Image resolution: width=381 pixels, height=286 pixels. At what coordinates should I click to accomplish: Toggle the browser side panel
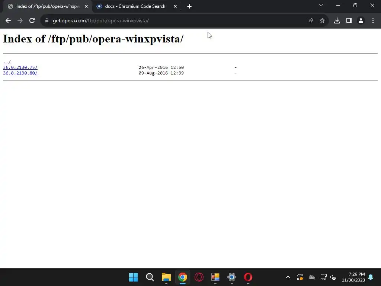(349, 21)
